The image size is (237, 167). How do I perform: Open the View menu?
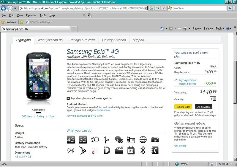click(20, 15)
